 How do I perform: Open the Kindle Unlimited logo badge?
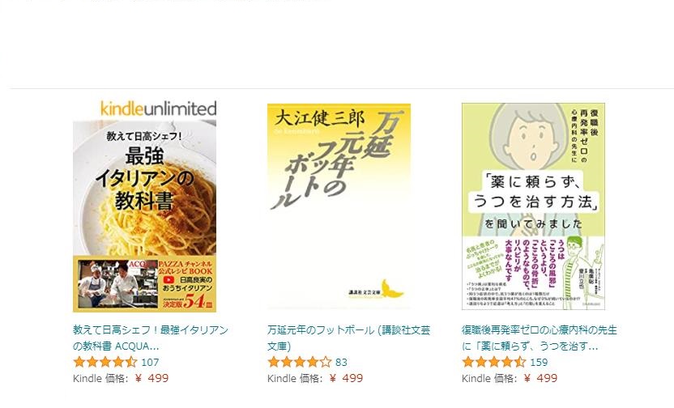[x=158, y=108]
